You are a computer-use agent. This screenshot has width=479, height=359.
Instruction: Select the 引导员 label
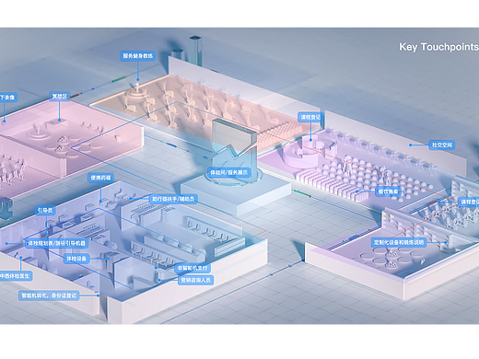point(45,210)
